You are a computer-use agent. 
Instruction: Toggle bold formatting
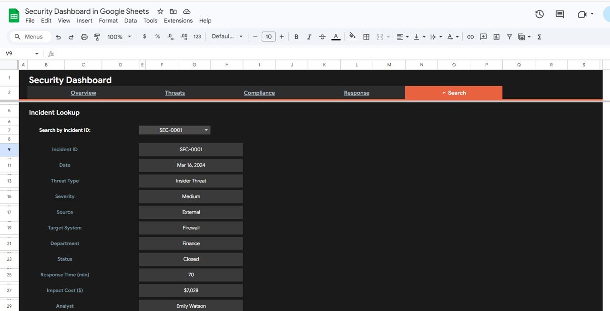click(296, 36)
